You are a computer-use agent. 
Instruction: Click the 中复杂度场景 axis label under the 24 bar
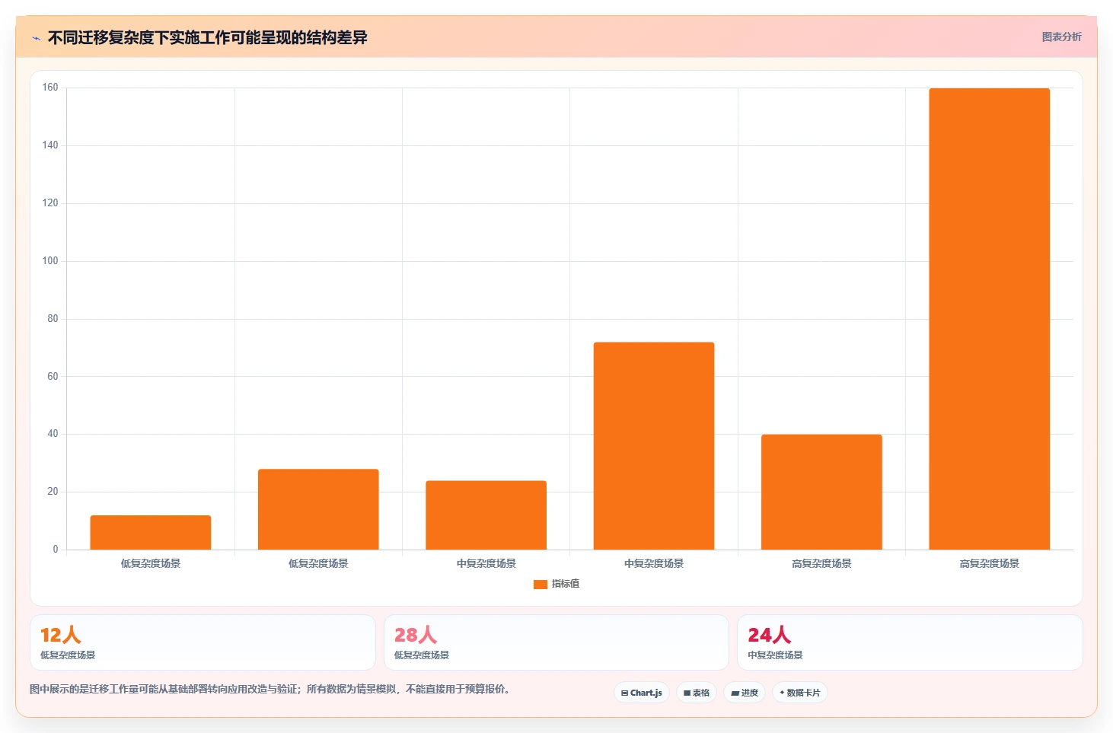(x=486, y=564)
